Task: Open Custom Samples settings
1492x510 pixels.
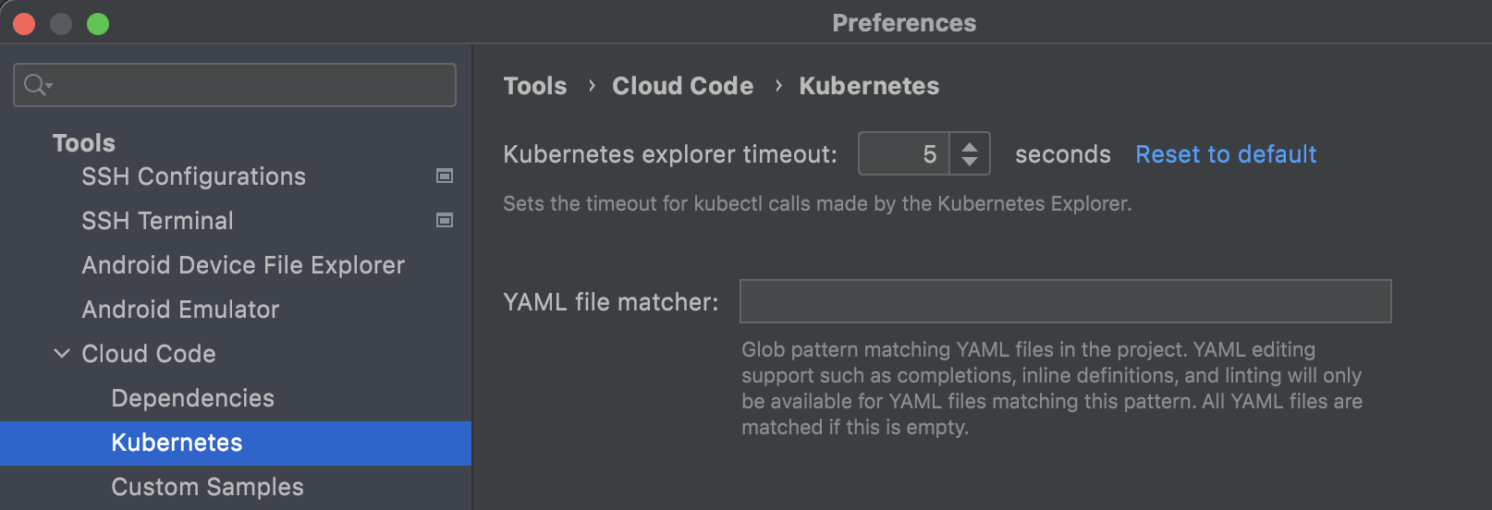Action: point(207,487)
